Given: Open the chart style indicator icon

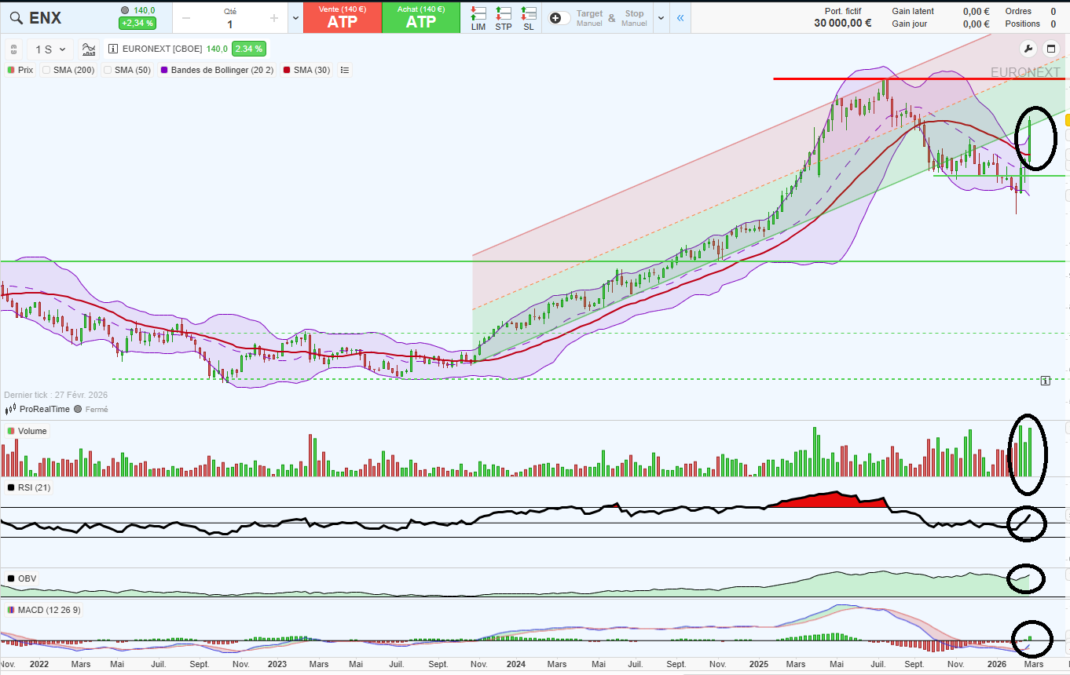Looking at the screenshot, I should tap(90, 49).
